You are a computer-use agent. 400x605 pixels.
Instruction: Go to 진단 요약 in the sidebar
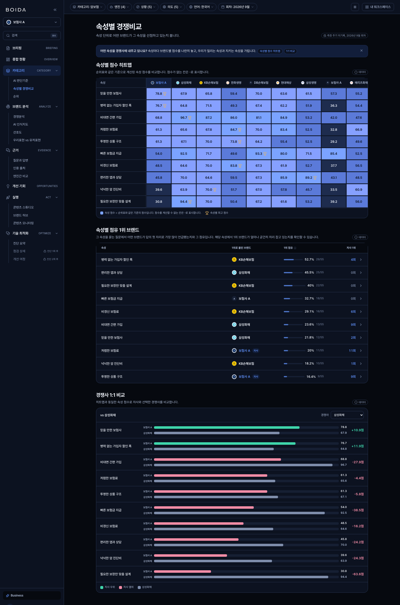click(19, 243)
